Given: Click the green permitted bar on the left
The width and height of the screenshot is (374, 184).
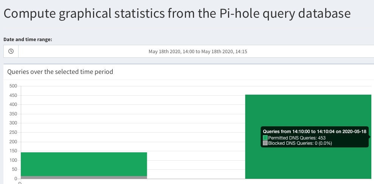Looking at the screenshot, I should pos(84,164).
